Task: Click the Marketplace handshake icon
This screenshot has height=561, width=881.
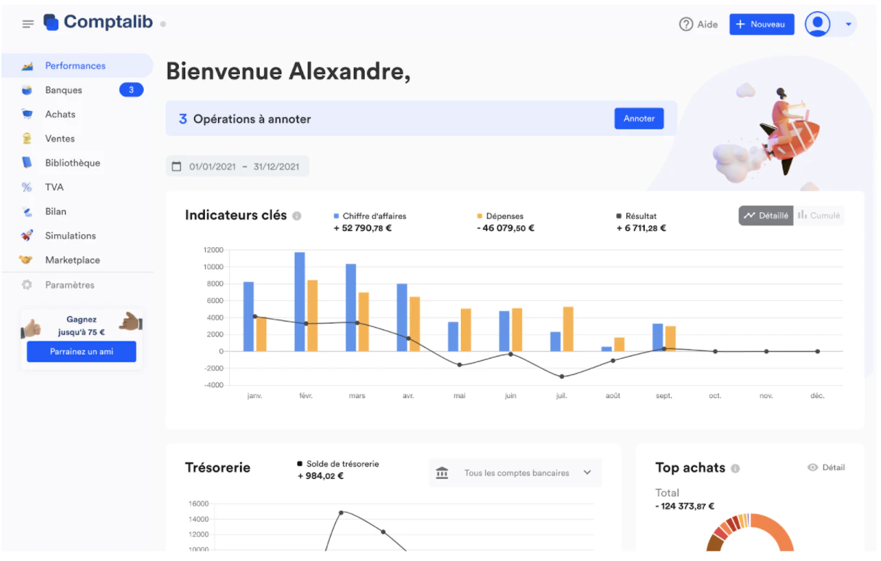Action: click(27, 259)
